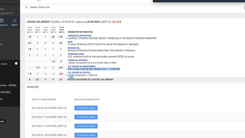Click the Lavrov, Pompeo Venezuela headline
The height and width of the screenshot is (138, 245).
coord(112,38)
